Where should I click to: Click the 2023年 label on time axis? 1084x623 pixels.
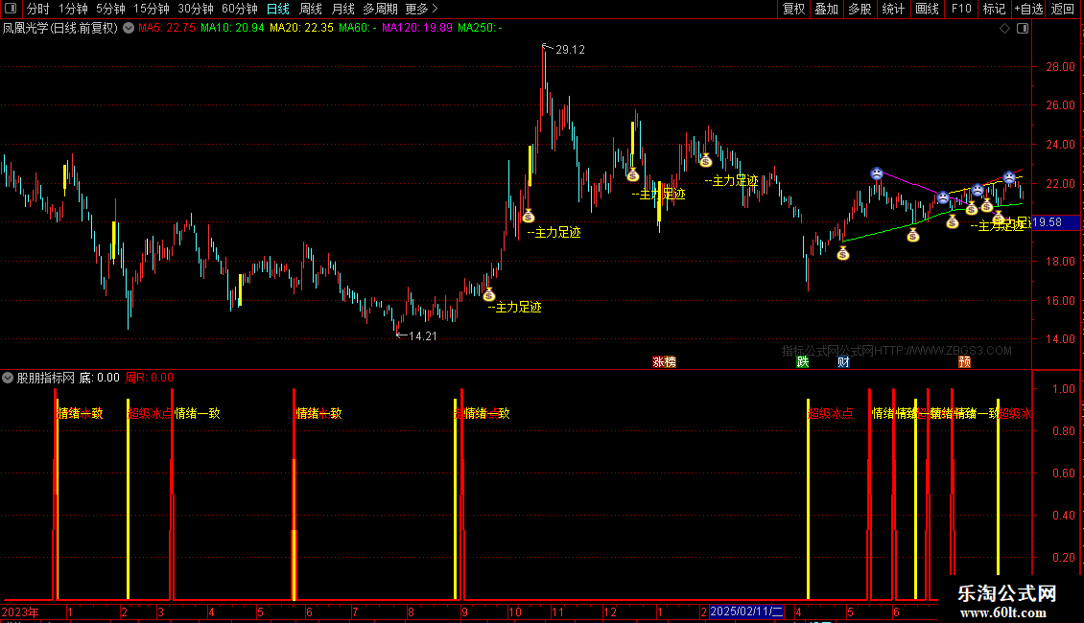[x=20, y=611]
